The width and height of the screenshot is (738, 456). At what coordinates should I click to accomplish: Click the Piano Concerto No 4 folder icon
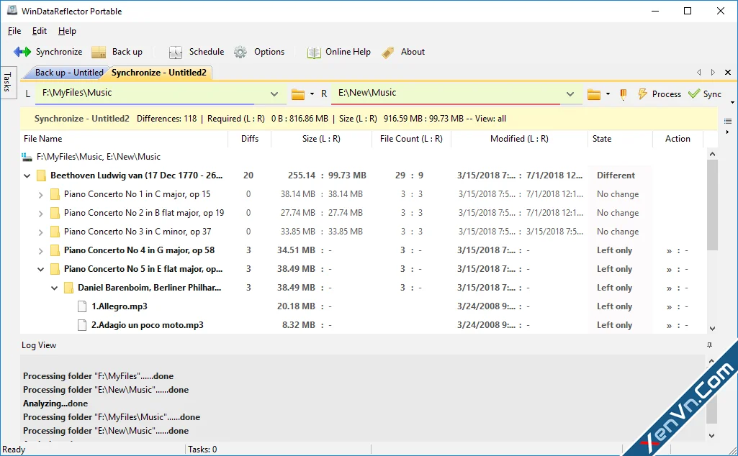click(55, 250)
